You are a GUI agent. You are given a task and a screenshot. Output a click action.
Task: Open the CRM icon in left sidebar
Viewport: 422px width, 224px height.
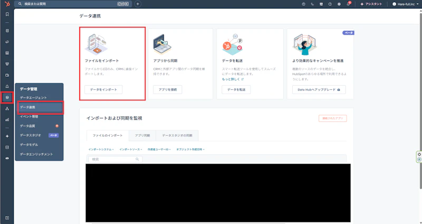pyautogui.click(x=7, y=30)
